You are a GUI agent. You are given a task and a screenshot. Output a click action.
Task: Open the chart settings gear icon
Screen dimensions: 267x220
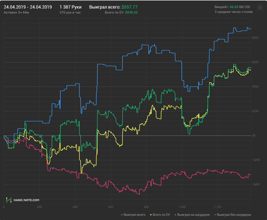(x=260, y=8)
